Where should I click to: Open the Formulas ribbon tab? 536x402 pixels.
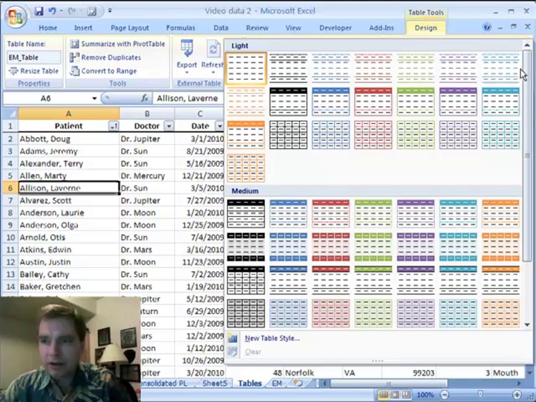[x=180, y=28]
